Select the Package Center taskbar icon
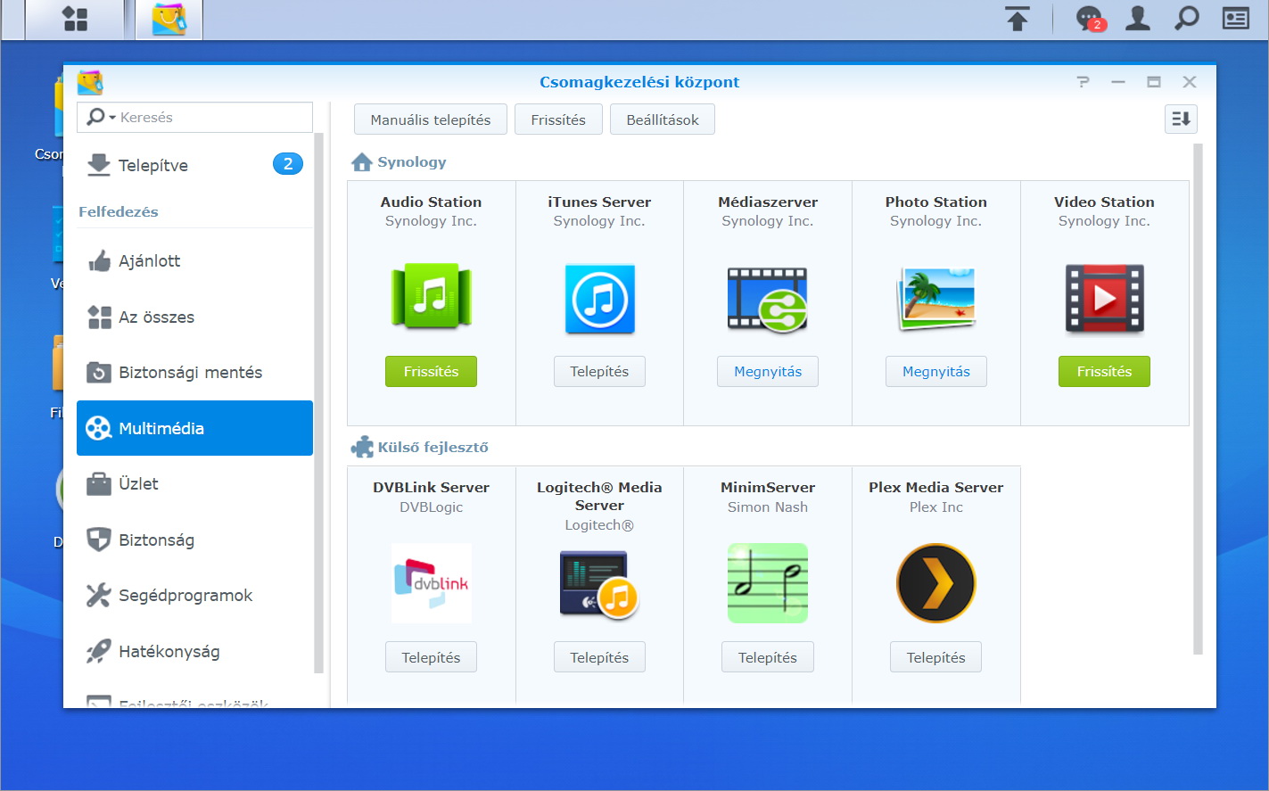The height and width of the screenshot is (791, 1269). (x=169, y=19)
